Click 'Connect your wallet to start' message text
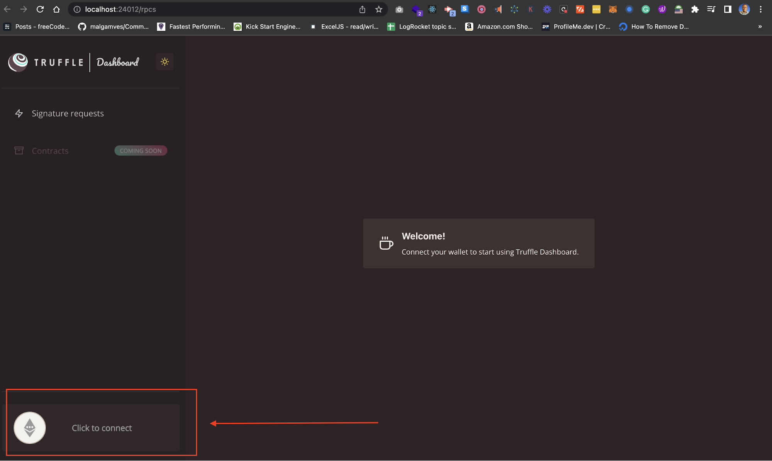Image resolution: width=772 pixels, height=461 pixels. click(490, 252)
